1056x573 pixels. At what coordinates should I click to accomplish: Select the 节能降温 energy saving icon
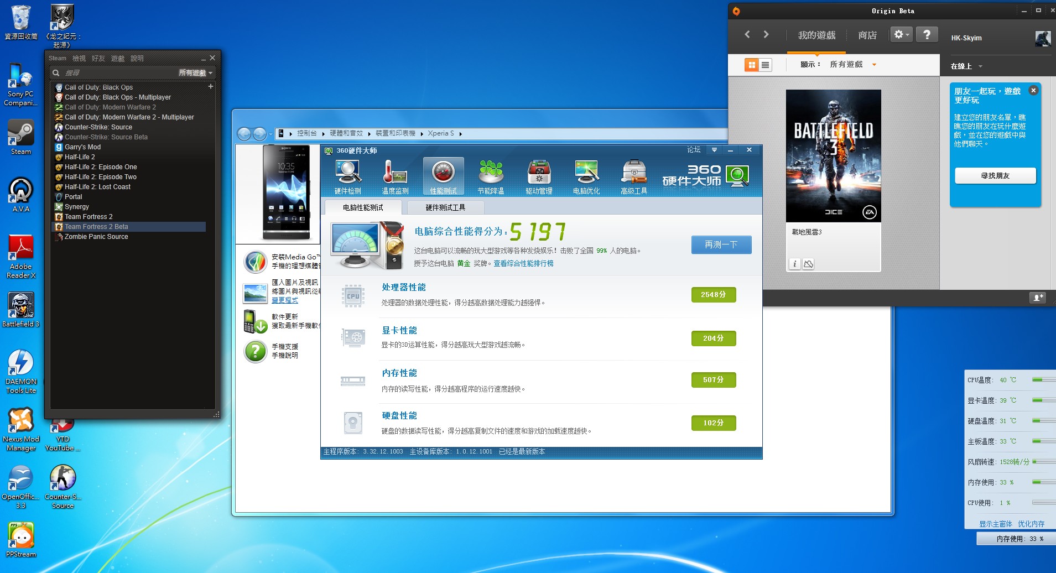(x=491, y=177)
